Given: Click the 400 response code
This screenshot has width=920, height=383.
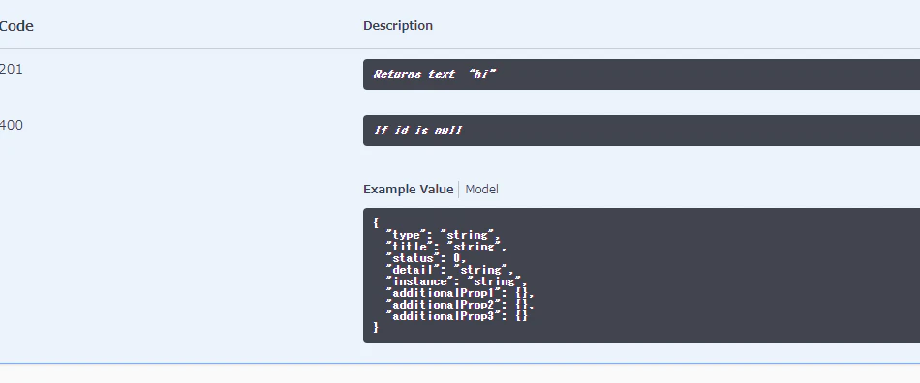Looking at the screenshot, I should click(x=12, y=125).
